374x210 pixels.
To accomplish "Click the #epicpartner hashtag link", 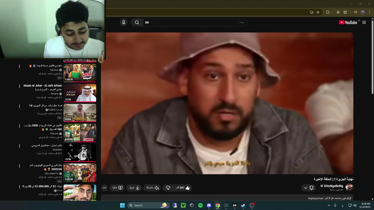I will [x=316, y=198].
